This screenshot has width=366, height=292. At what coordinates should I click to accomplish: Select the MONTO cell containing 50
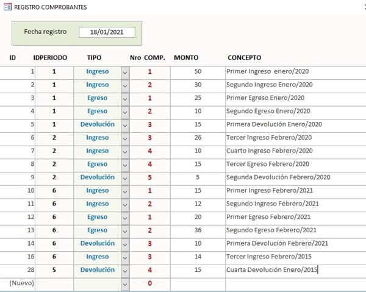coord(196,71)
